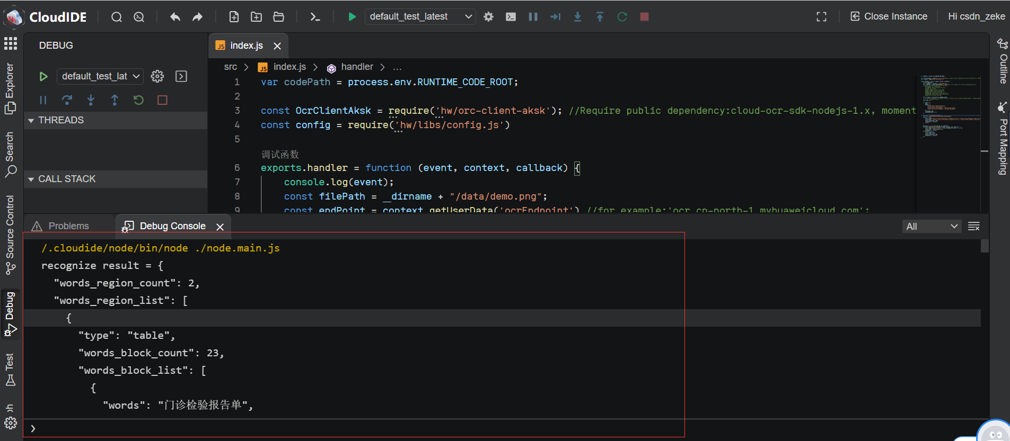The image size is (1010, 441).
Task: Toggle word wrap icon in Debug Console
Action: coord(974,227)
